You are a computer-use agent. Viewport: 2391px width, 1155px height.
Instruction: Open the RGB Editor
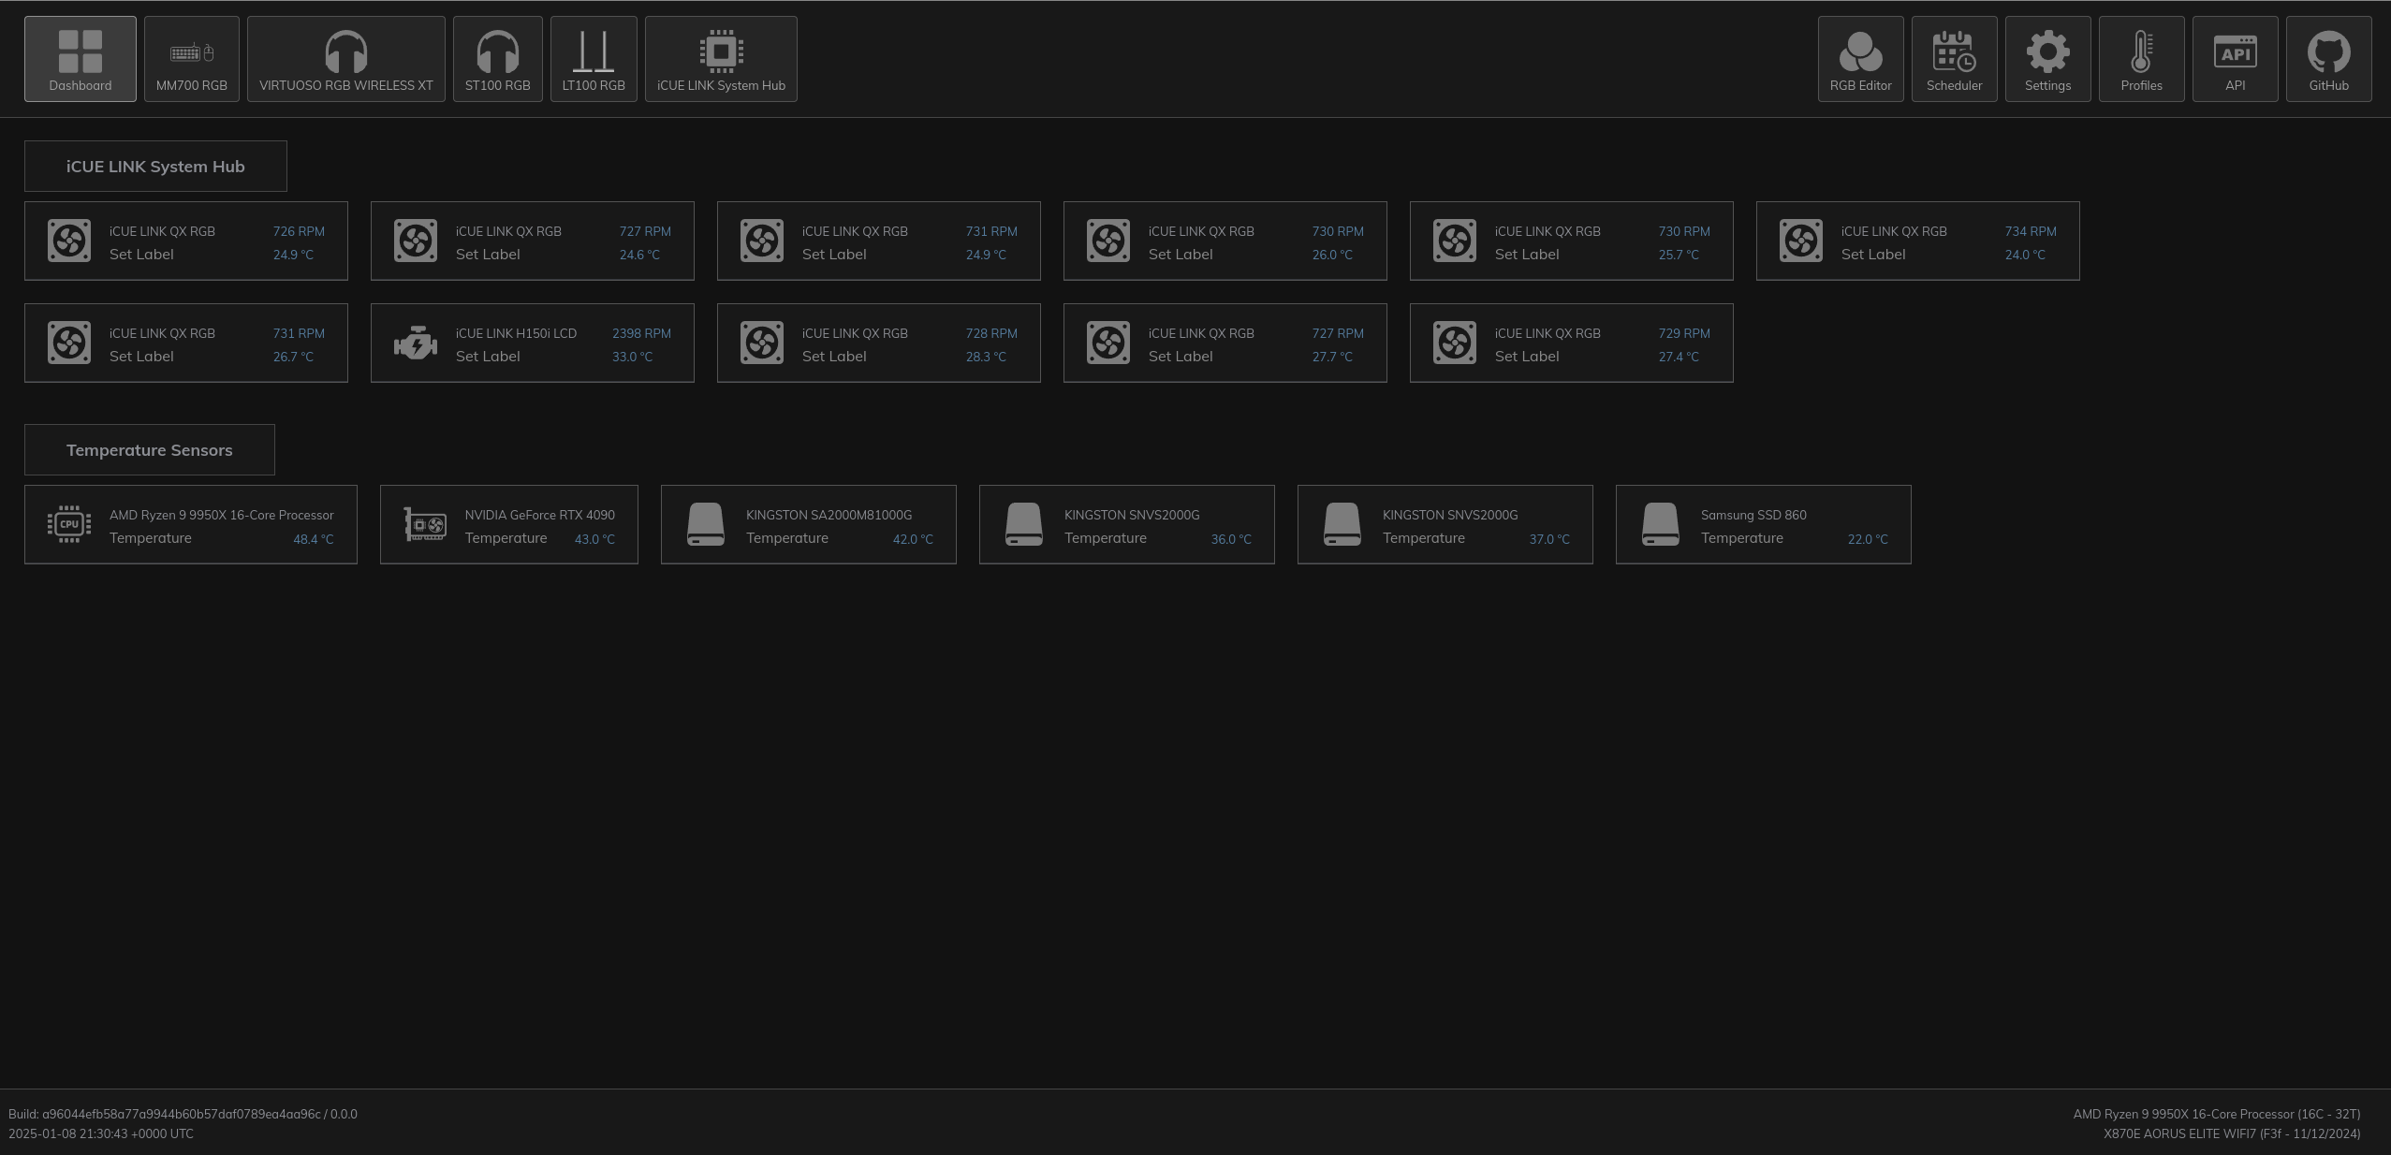(1859, 58)
